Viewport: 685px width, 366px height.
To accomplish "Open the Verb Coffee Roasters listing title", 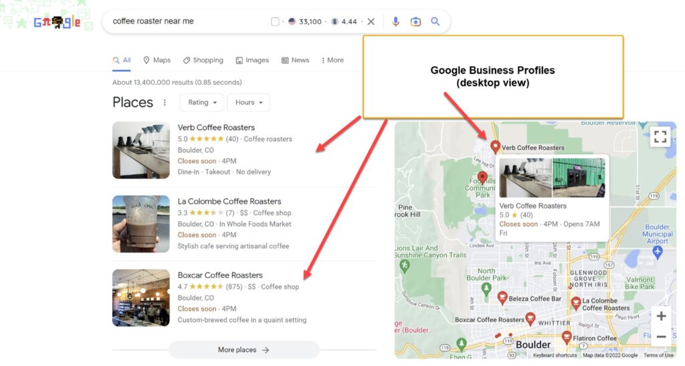I will click(216, 128).
